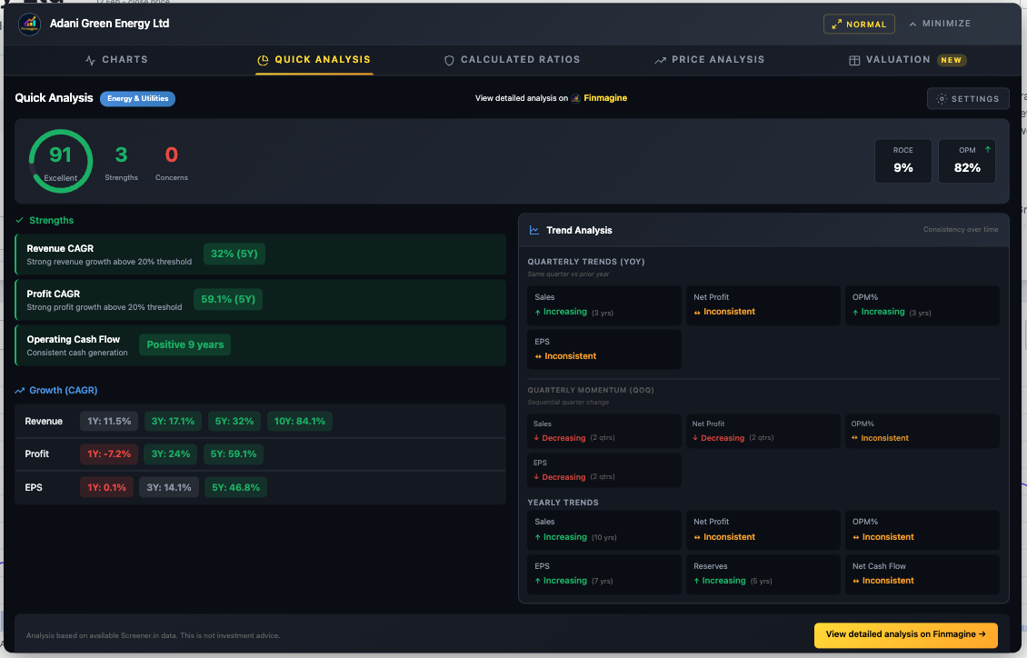Screen dimensions: 1027x658
Task: Click the 91 Excellent score ring
Action: pos(61,161)
